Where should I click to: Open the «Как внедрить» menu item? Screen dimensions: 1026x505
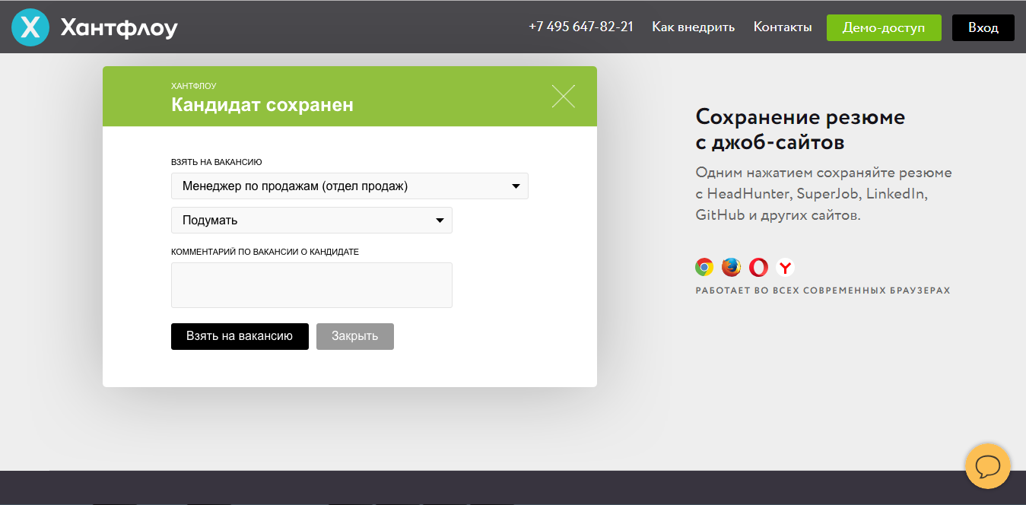pos(693,27)
